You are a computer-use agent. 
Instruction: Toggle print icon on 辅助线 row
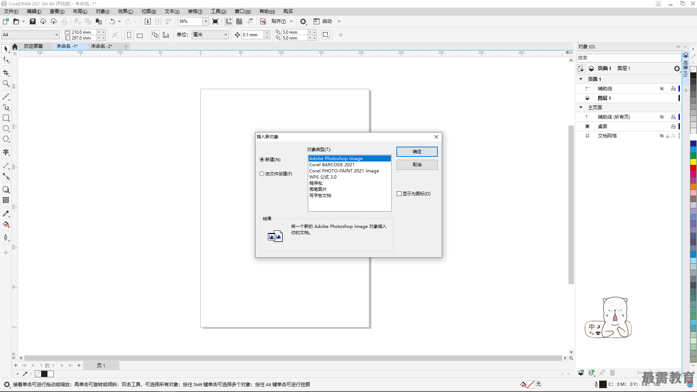tap(673, 89)
